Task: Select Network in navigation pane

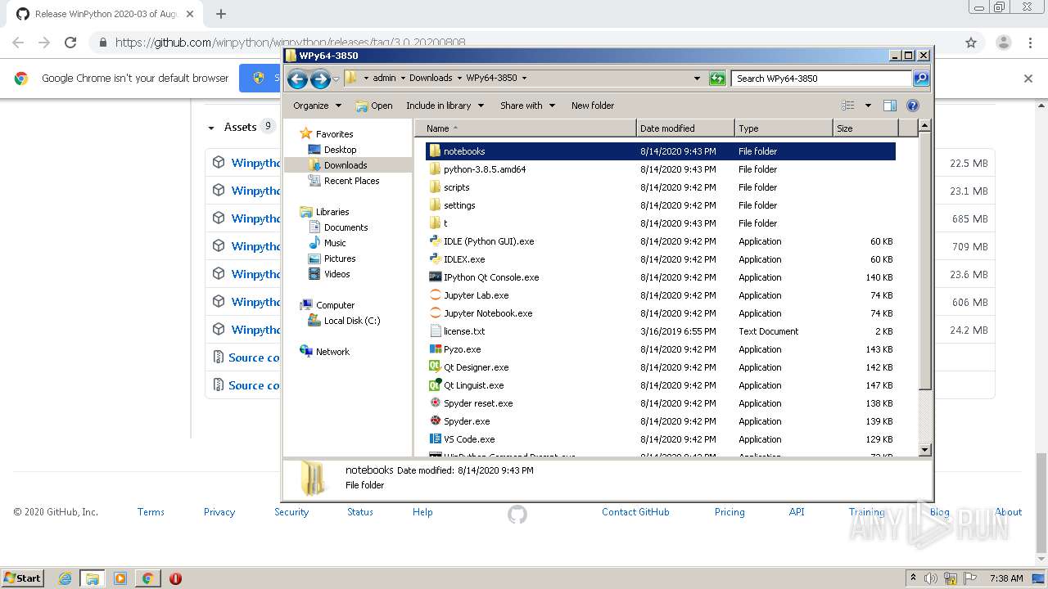Action: [x=332, y=352]
